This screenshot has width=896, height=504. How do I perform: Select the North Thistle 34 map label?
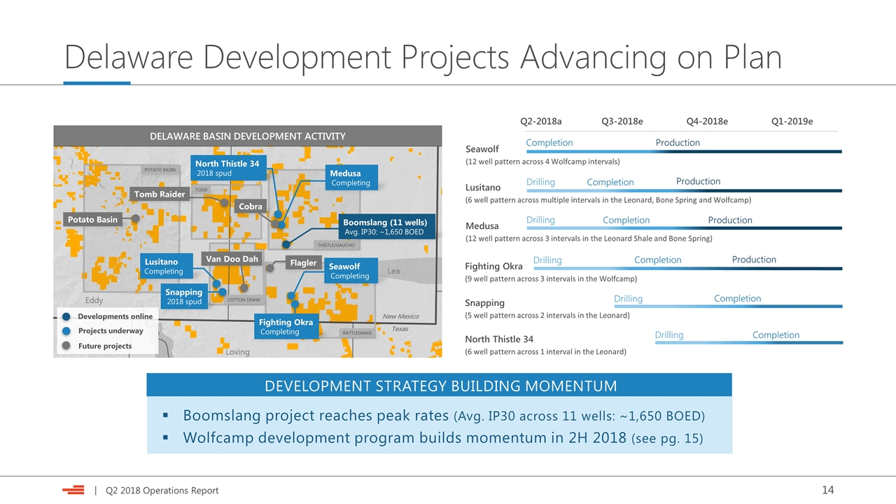point(227,168)
